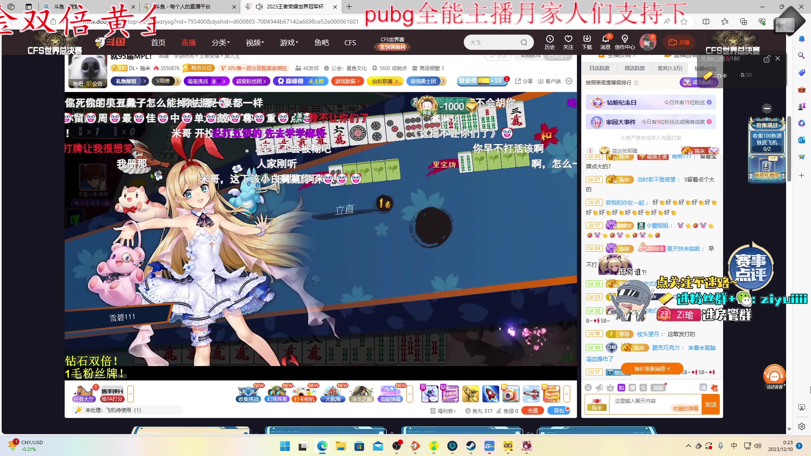Expand 视频 video dropdown
This screenshot has width=811, height=456.
click(255, 43)
